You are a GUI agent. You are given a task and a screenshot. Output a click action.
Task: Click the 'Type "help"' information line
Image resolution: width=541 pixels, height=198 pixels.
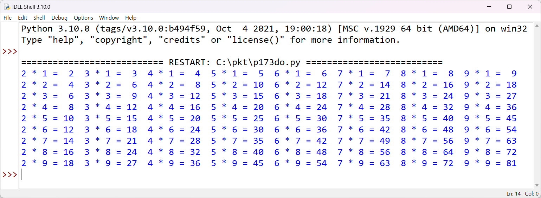[x=211, y=40]
